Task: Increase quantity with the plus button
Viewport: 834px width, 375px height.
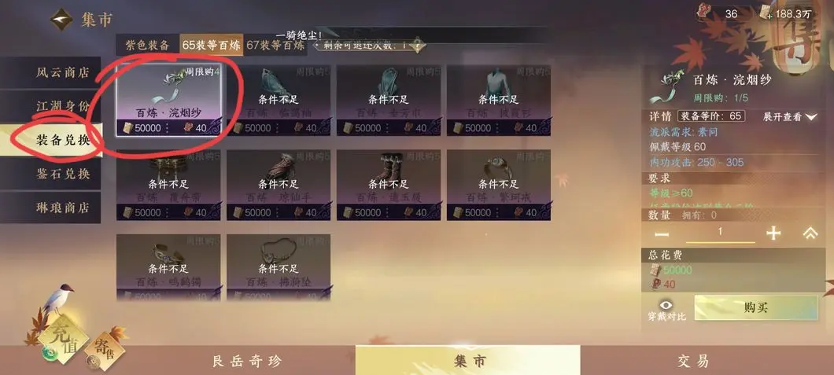Action: click(x=773, y=233)
